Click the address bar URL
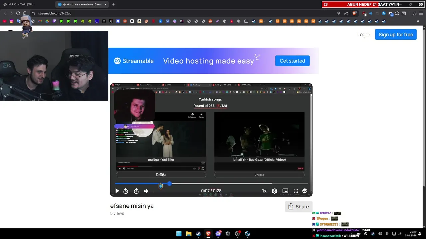Image resolution: width=426 pixels, height=239 pixels. pyautogui.click(x=55, y=13)
